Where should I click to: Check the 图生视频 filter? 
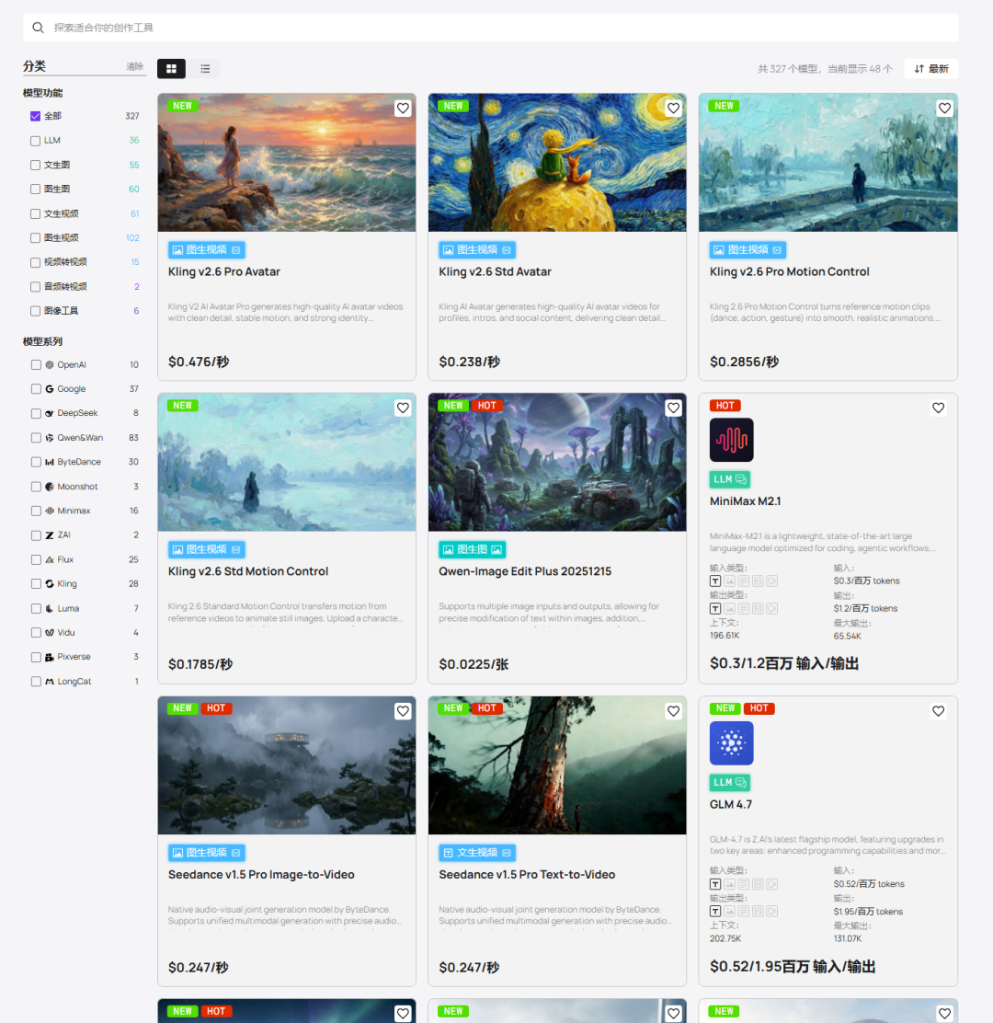(x=35, y=238)
